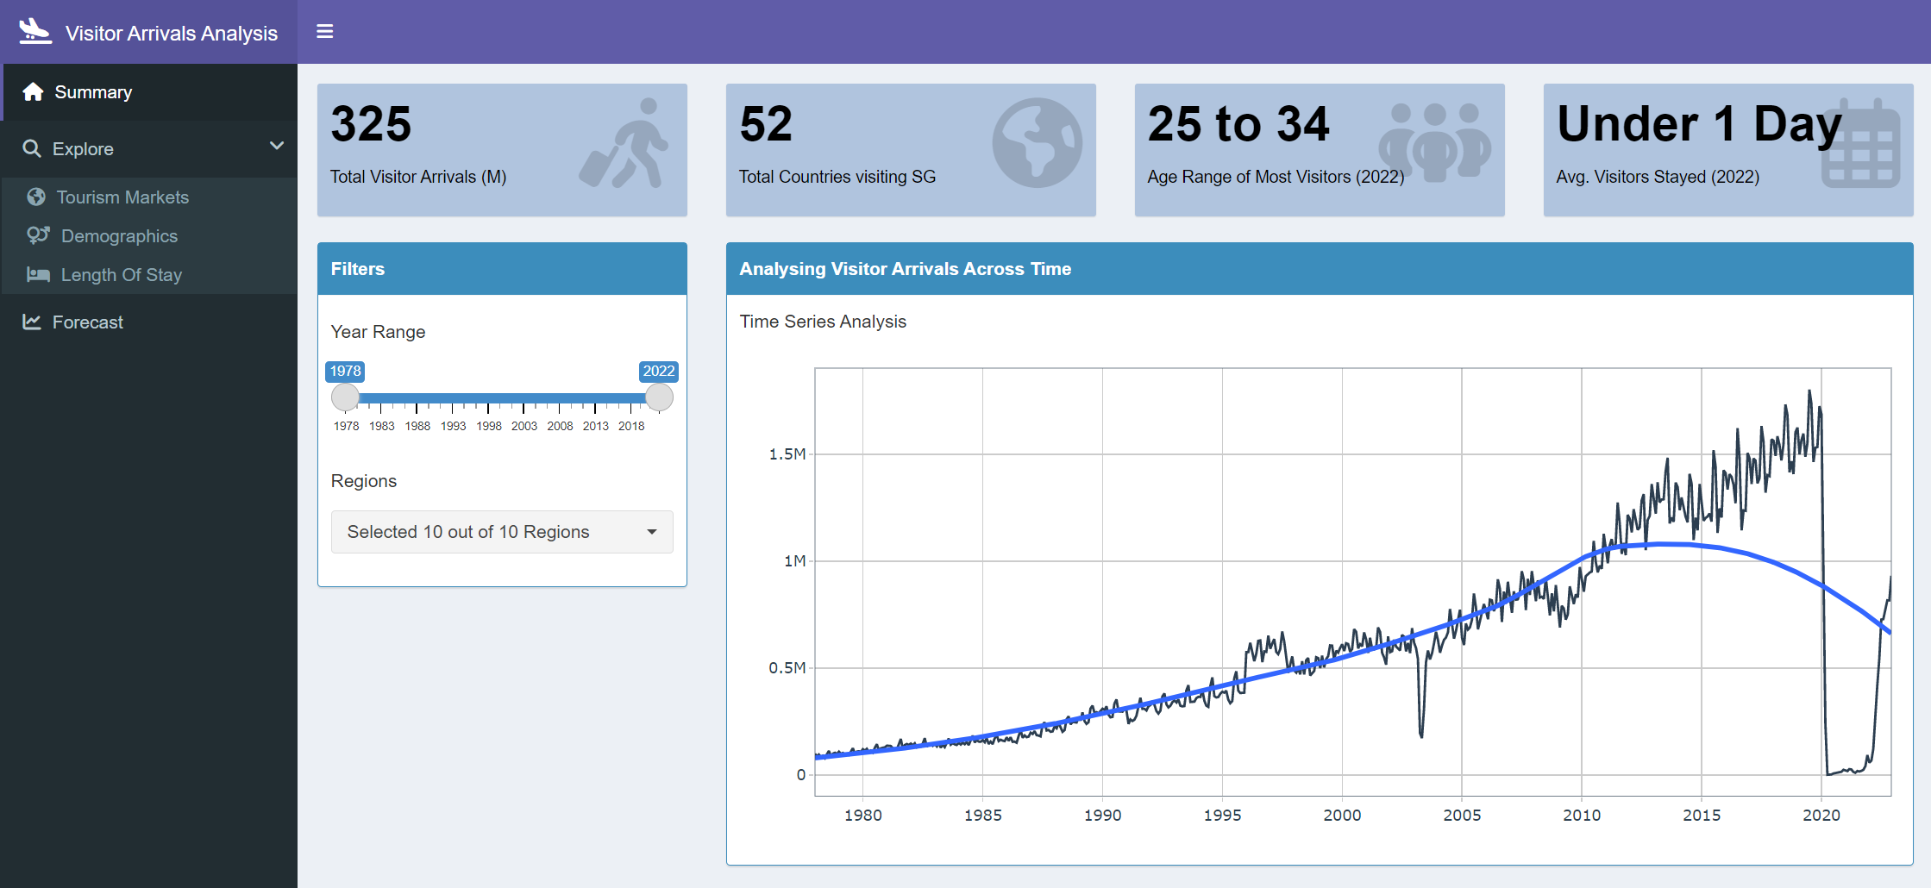This screenshot has width=1931, height=888.
Task: Toggle the hamburger sidebar menu
Action: click(325, 32)
